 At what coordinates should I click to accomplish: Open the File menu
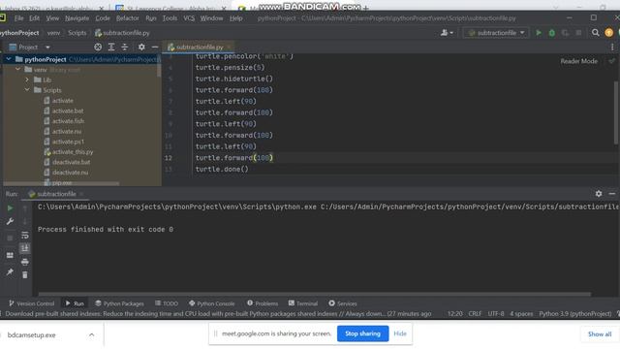coord(18,18)
